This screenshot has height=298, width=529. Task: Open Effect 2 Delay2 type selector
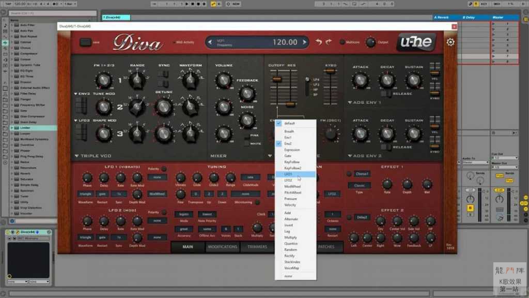[x=362, y=217]
